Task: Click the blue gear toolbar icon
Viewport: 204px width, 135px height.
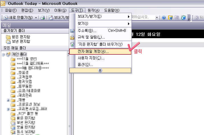Action: click(184, 18)
